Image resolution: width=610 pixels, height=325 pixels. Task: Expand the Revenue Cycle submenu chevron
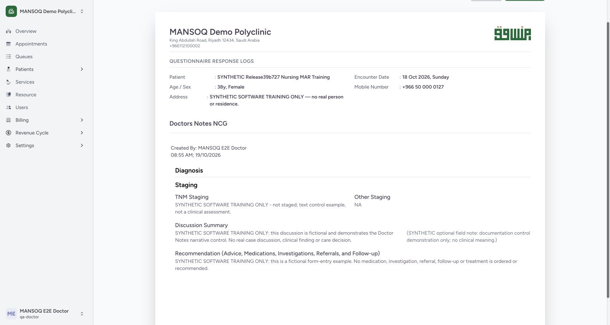pyautogui.click(x=82, y=133)
